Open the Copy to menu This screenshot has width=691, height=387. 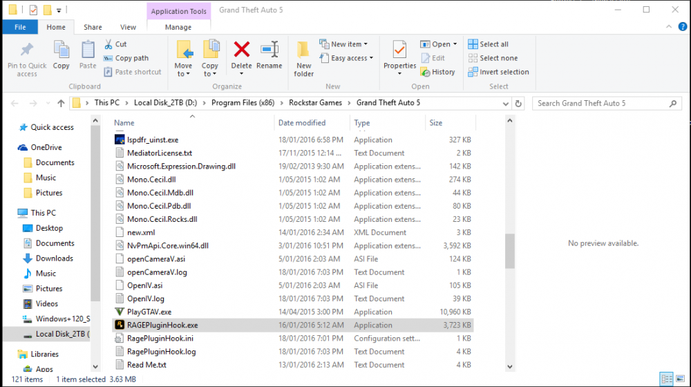[210, 59]
